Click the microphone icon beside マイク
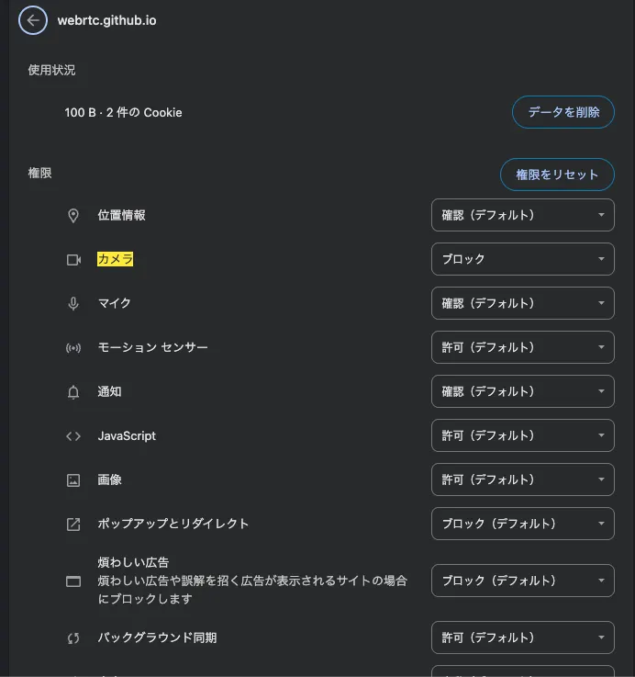The image size is (635, 677). tap(73, 303)
